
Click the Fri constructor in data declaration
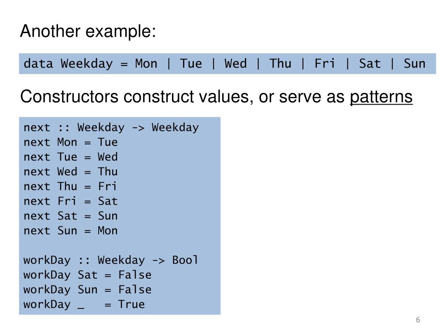[x=325, y=63]
